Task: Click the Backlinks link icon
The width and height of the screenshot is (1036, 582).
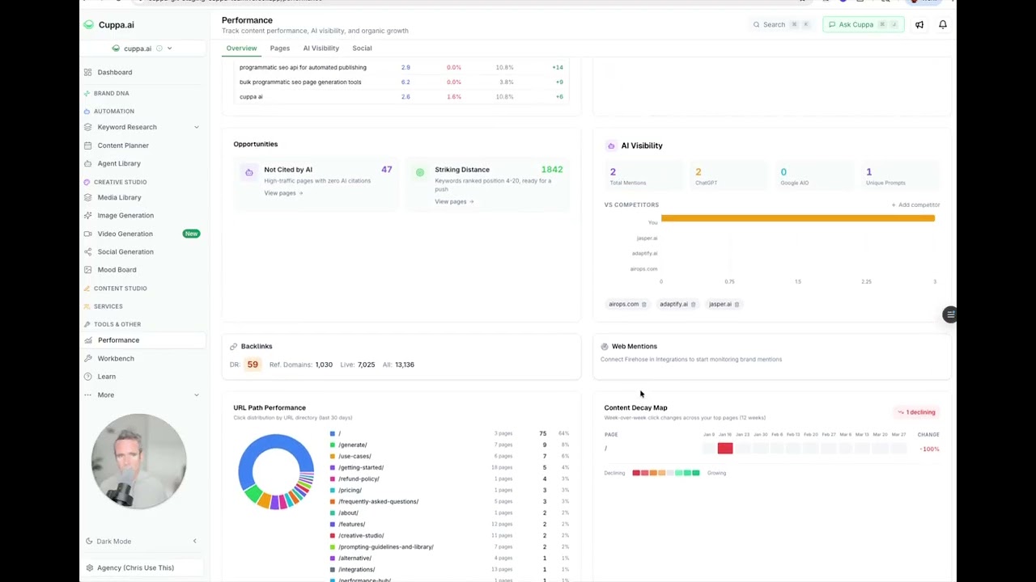Action: coord(234,347)
